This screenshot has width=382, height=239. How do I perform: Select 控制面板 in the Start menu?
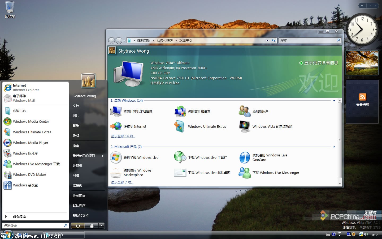click(x=79, y=196)
